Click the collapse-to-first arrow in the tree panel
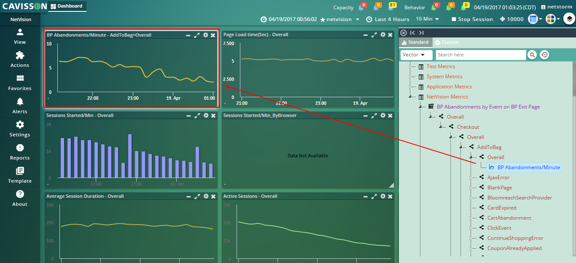 tap(412, 33)
